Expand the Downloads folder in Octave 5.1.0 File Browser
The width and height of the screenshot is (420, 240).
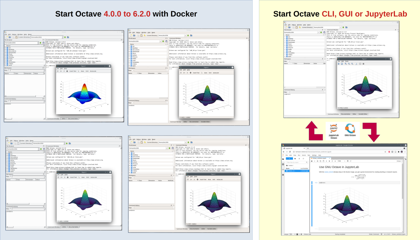(129, 158)
